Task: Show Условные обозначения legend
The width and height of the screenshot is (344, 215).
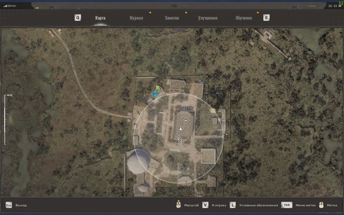Action: coord(233,205)
